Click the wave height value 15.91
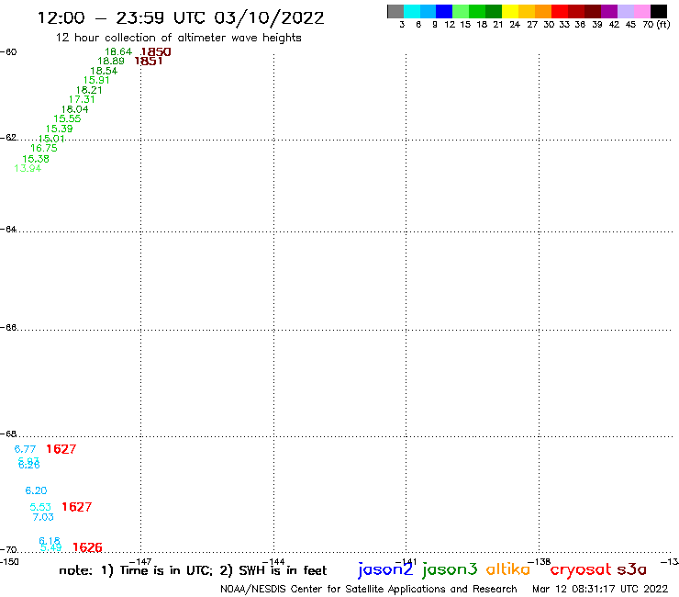The height and width of the screenshot is (597, 679). coord(96,80)
